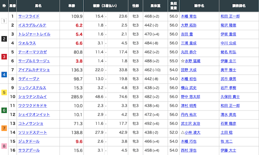Click the 単勝 column header
The height and width of the screenshot is (155, 259).
[x=72, y=6]
